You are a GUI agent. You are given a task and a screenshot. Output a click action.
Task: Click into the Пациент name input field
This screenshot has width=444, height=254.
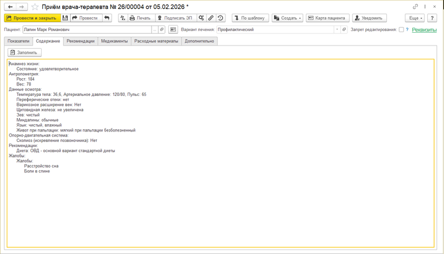coord(87,29)
